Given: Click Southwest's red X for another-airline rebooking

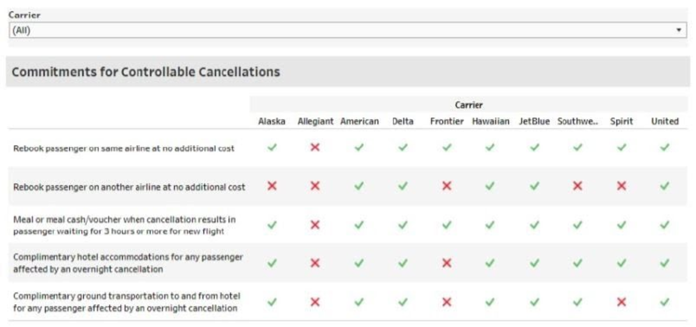Looking at the screenshot, I should [x=578, y=186].
